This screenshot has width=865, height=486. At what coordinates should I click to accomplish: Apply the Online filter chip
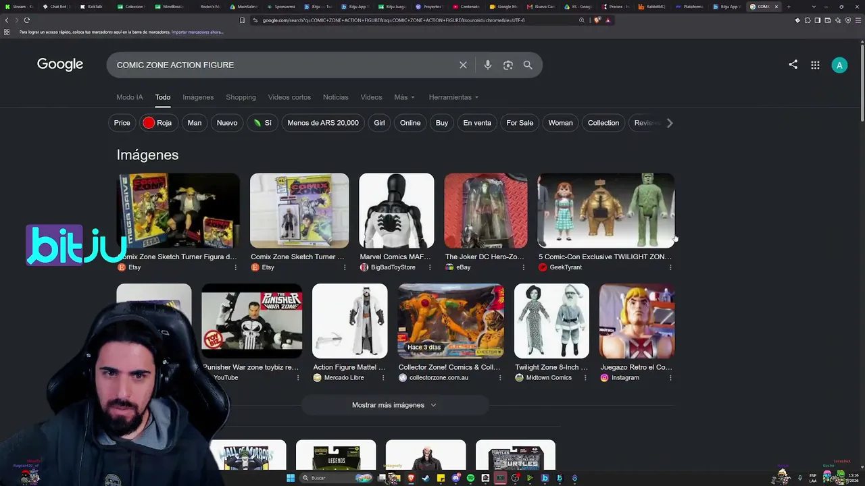410,123
